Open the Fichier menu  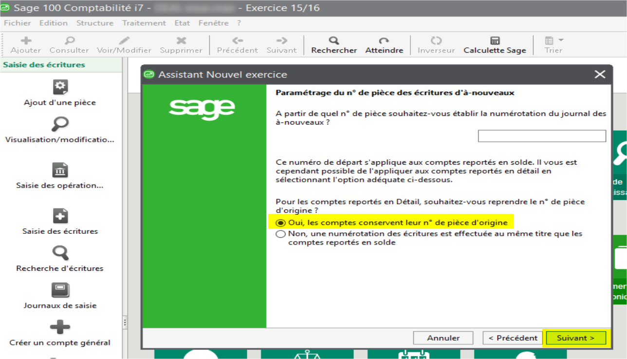pos(18,23)
